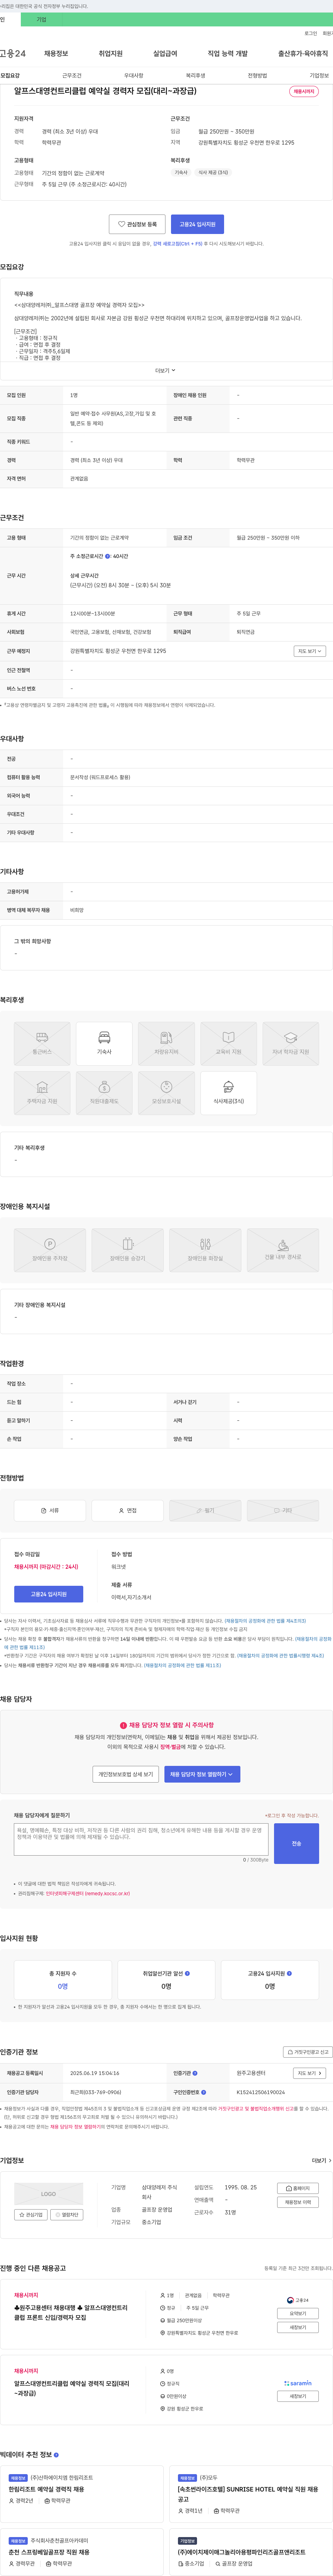Open 한화리조트 예약실 경력직 채용 recommendation
333x2576 pixels.
47,2489
